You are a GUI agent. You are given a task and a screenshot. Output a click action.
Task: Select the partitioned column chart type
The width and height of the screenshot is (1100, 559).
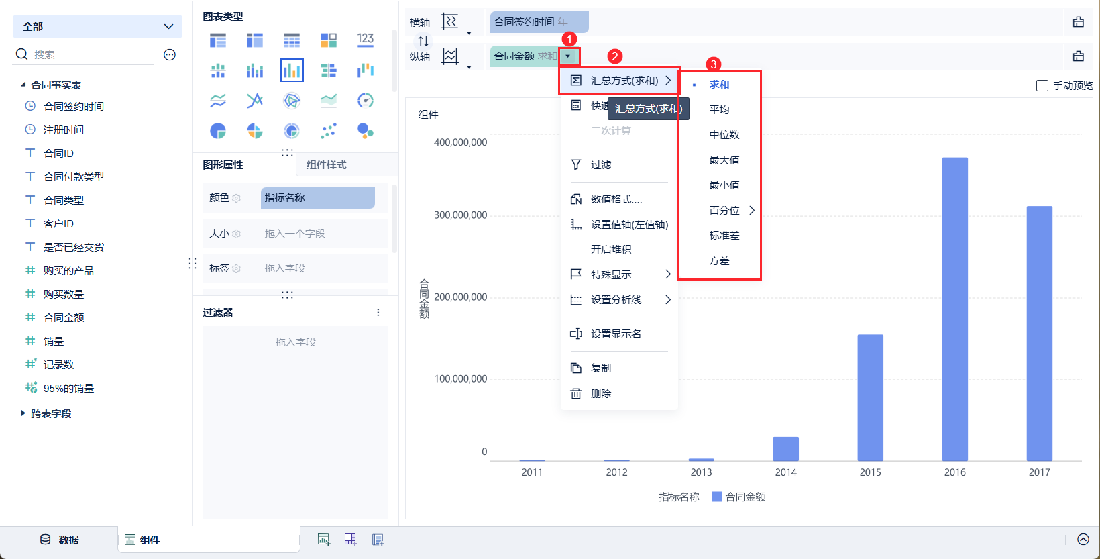click(218, 70)
